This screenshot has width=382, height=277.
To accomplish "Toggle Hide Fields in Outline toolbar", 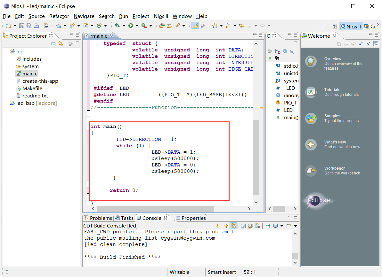I will click(285, 51).
